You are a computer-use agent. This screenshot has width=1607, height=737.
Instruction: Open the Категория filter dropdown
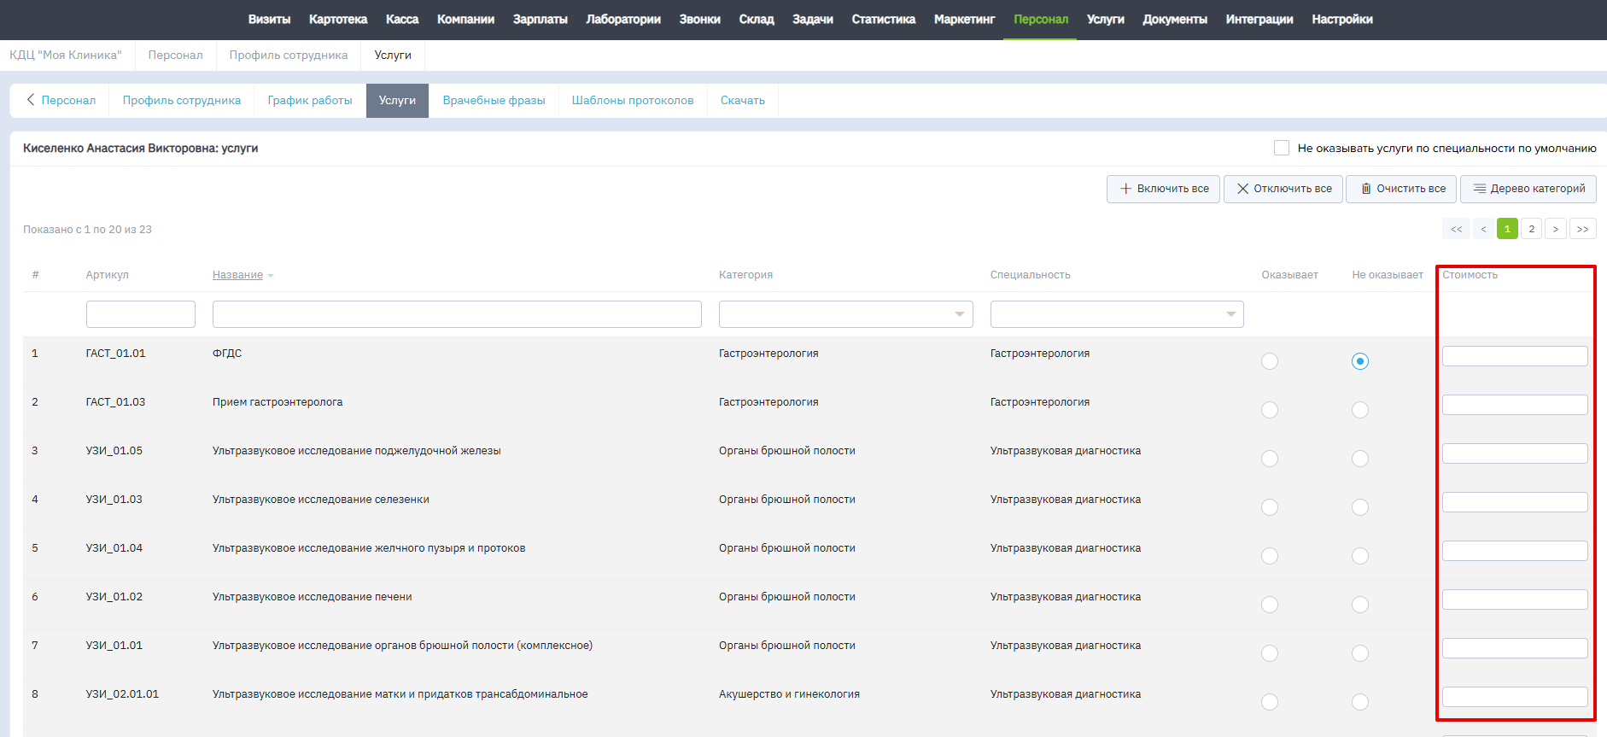point(846,314)
